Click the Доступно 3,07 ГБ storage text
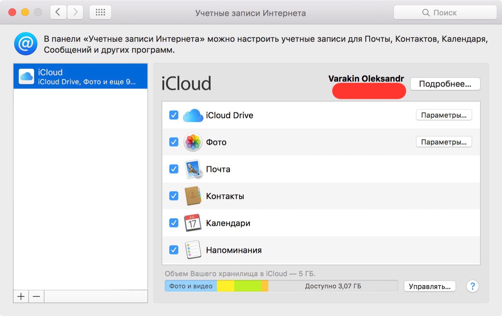Screen dimensions: 502x316 333,286
